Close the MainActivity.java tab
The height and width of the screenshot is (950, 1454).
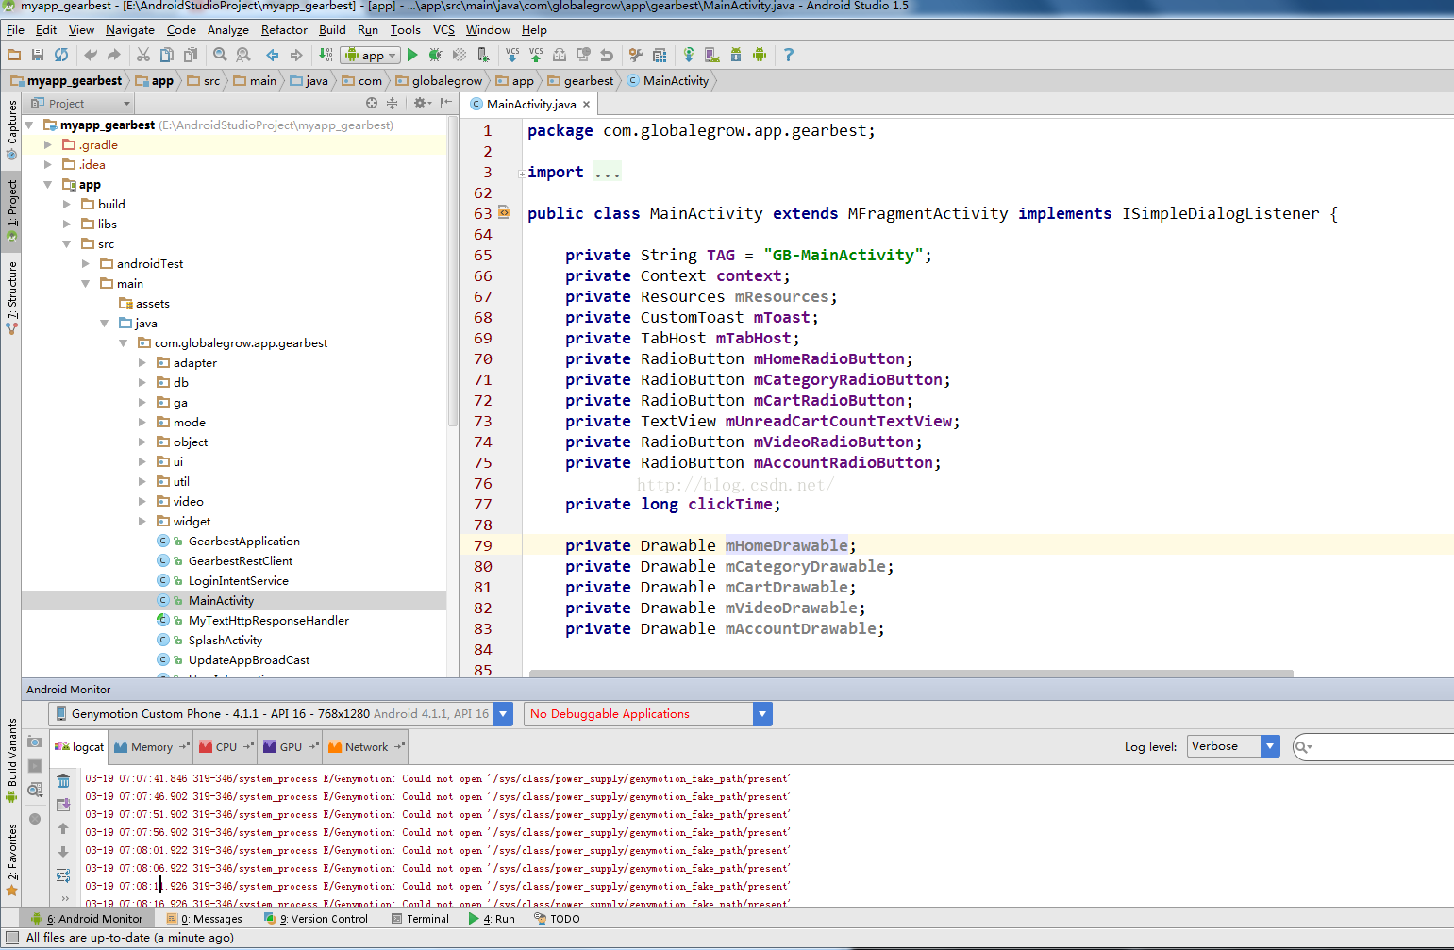click(x=586, y=104)
